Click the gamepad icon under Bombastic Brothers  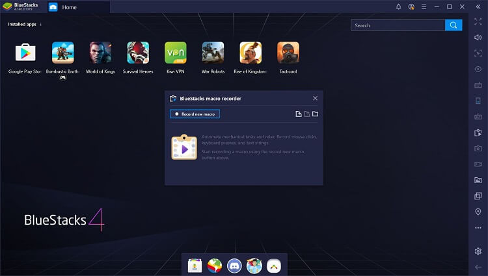click(63, 78)
